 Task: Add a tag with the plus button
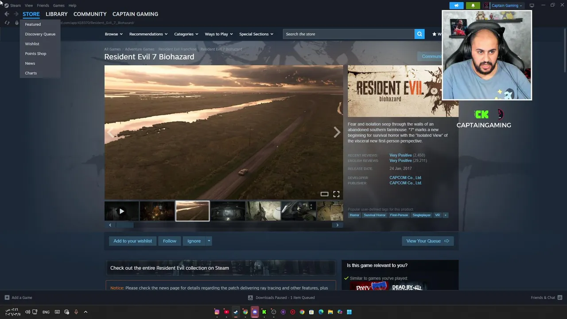[445, 215]
